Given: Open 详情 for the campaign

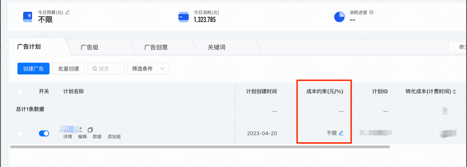Looking at the screenshot, I should tap(67, 137).
